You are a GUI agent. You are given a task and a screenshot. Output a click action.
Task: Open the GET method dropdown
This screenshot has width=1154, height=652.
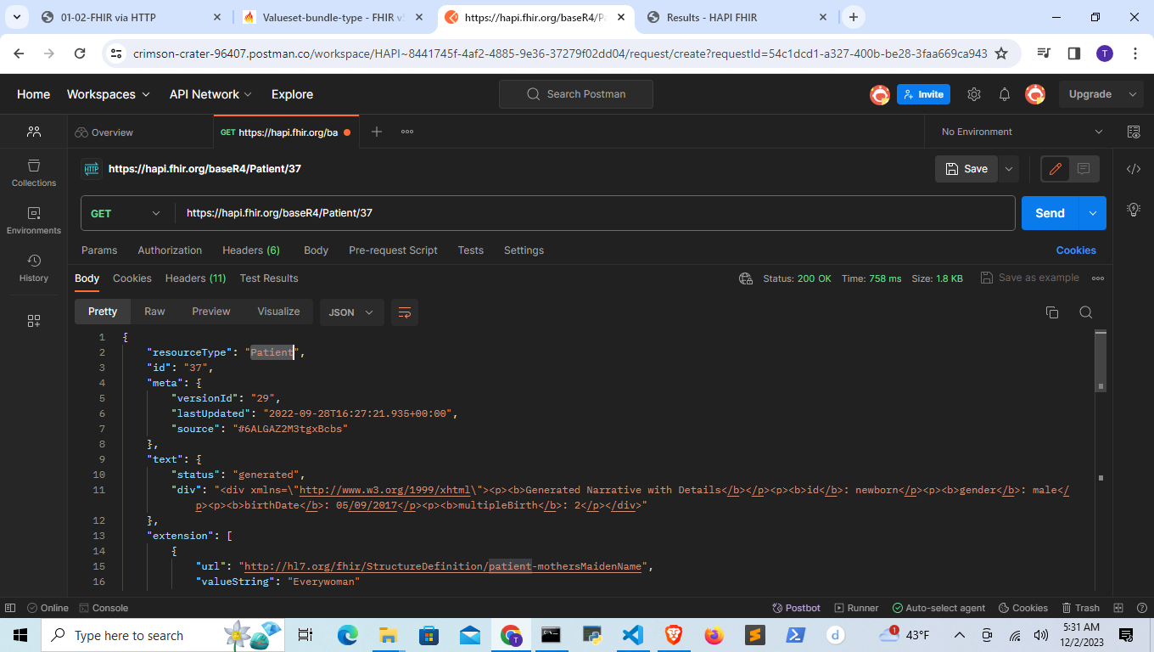click(x=126, y=213)
